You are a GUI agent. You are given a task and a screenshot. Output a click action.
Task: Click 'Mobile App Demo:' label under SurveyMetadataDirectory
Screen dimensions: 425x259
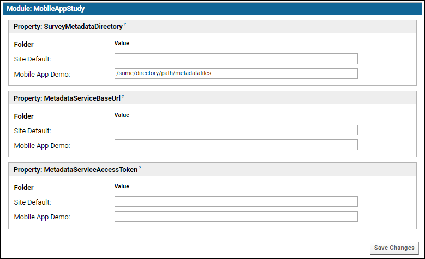coord(42,75)
